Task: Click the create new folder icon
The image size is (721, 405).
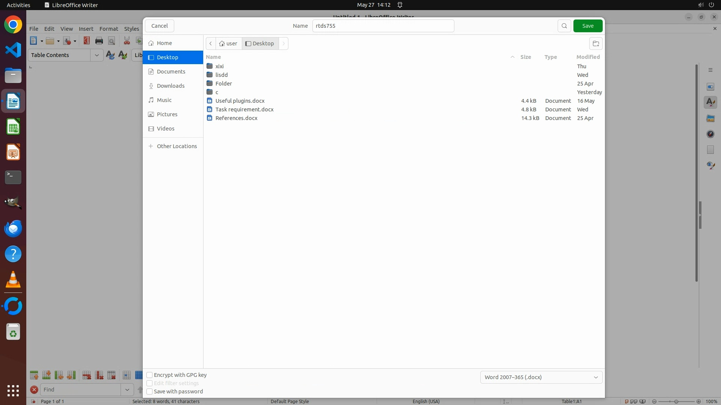Action: tap(596, 43)
